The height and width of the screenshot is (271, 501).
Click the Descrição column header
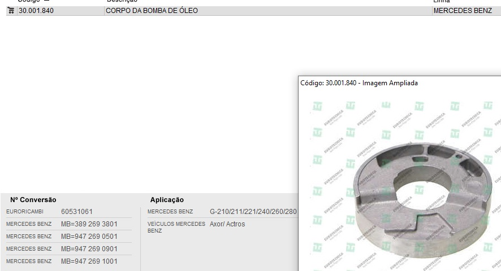pos(122,1)
